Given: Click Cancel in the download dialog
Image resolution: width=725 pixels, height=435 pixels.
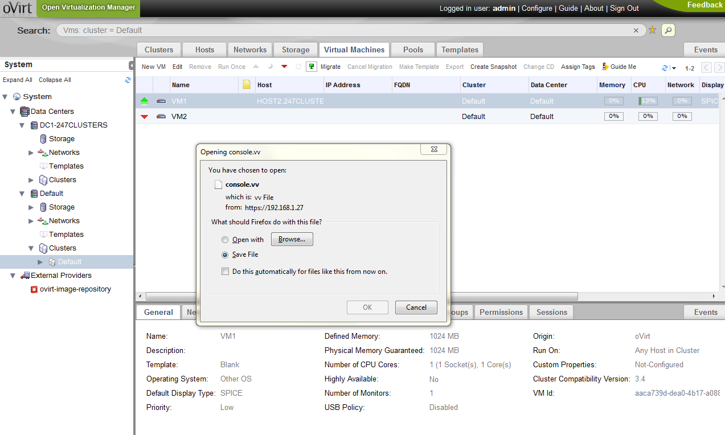Looking at the screenshot, I should (416, 307).
